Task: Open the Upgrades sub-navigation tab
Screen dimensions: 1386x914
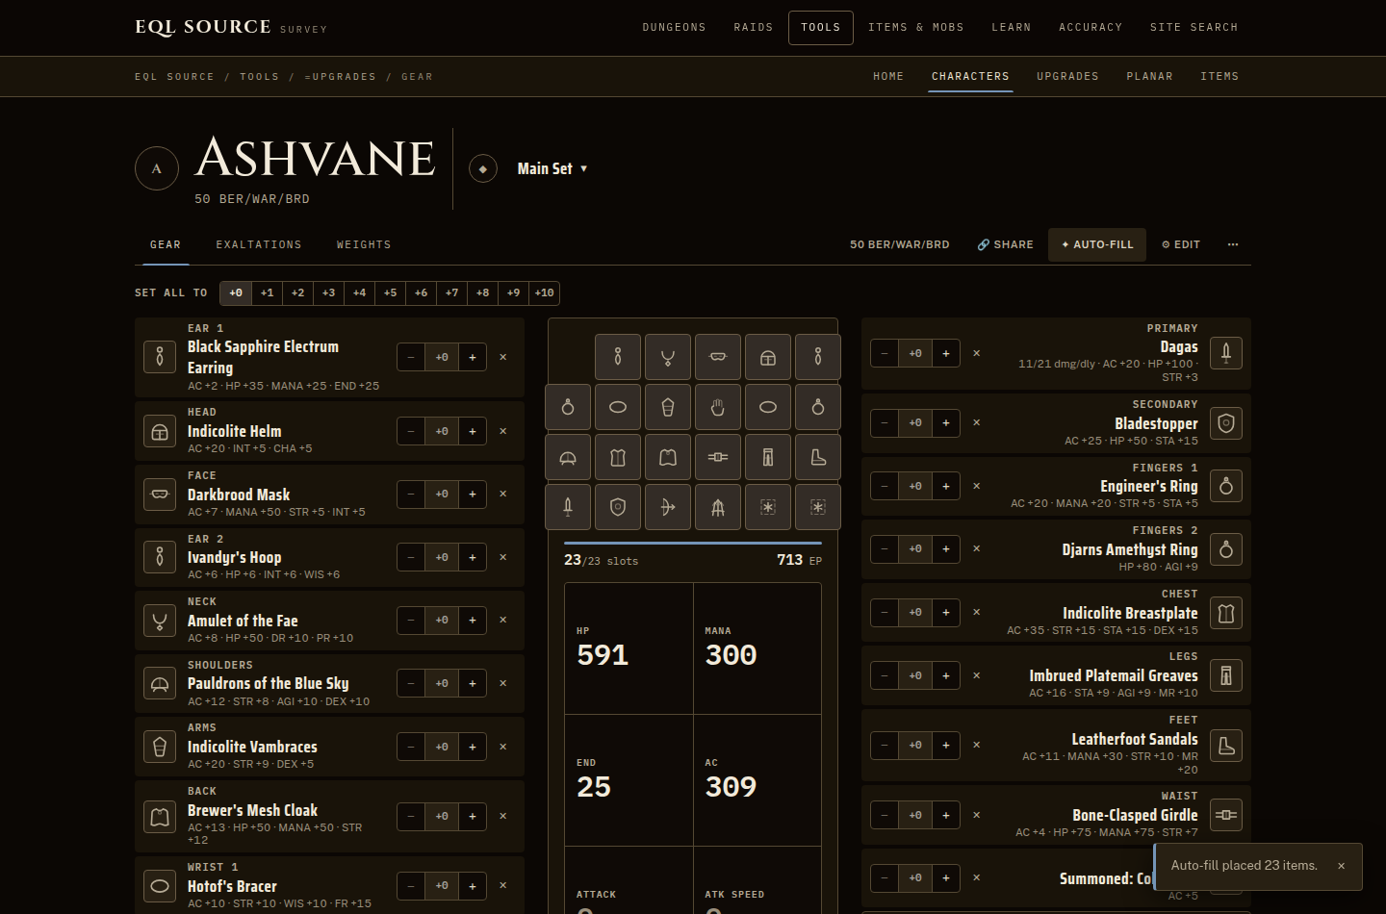Action: (1067, 76)
